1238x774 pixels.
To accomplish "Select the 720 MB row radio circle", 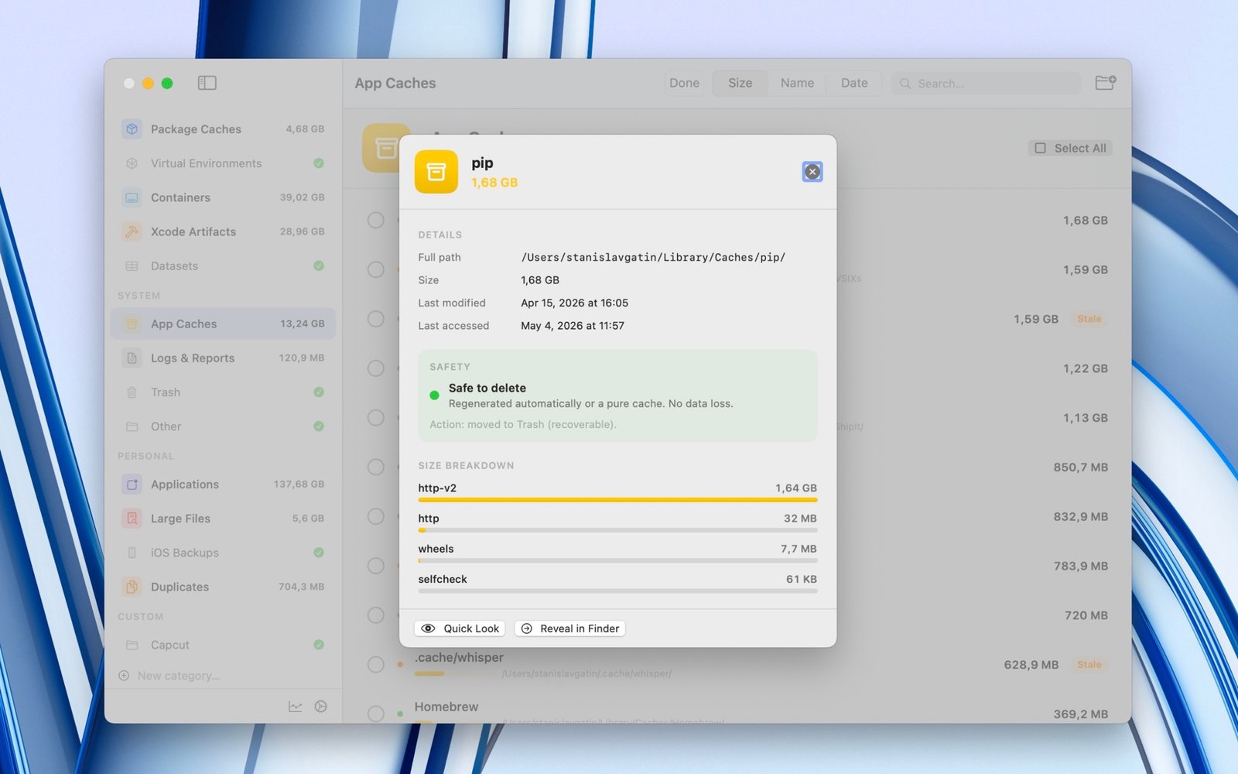I will coord(376,615).
